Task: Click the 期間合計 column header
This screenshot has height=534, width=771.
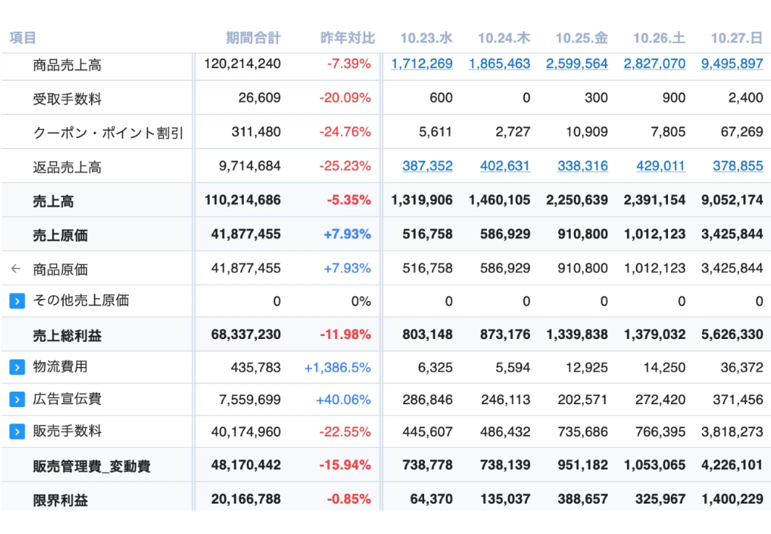Action: 254,38
